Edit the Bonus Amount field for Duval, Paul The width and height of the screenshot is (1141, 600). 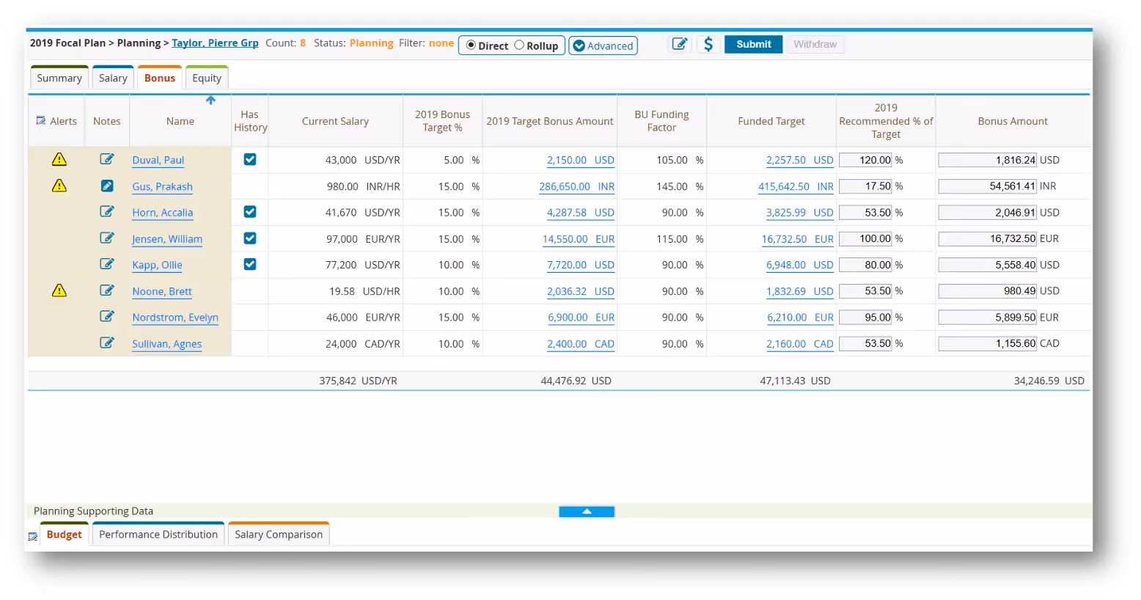click(x=987, y=159)
